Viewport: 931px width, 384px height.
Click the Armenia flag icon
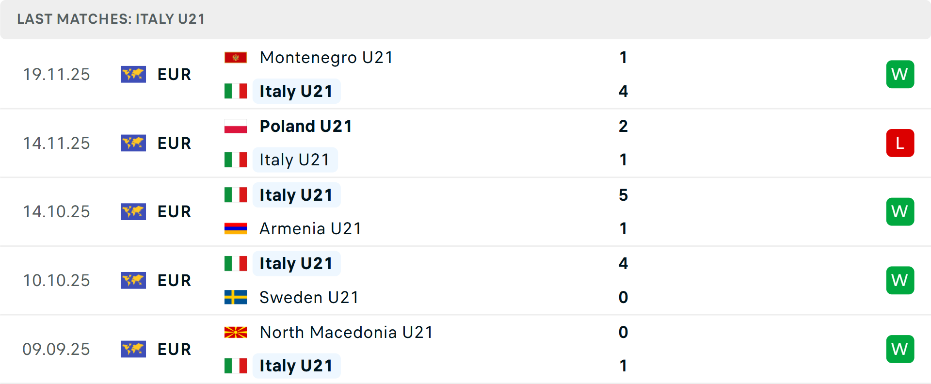(235, 228)
